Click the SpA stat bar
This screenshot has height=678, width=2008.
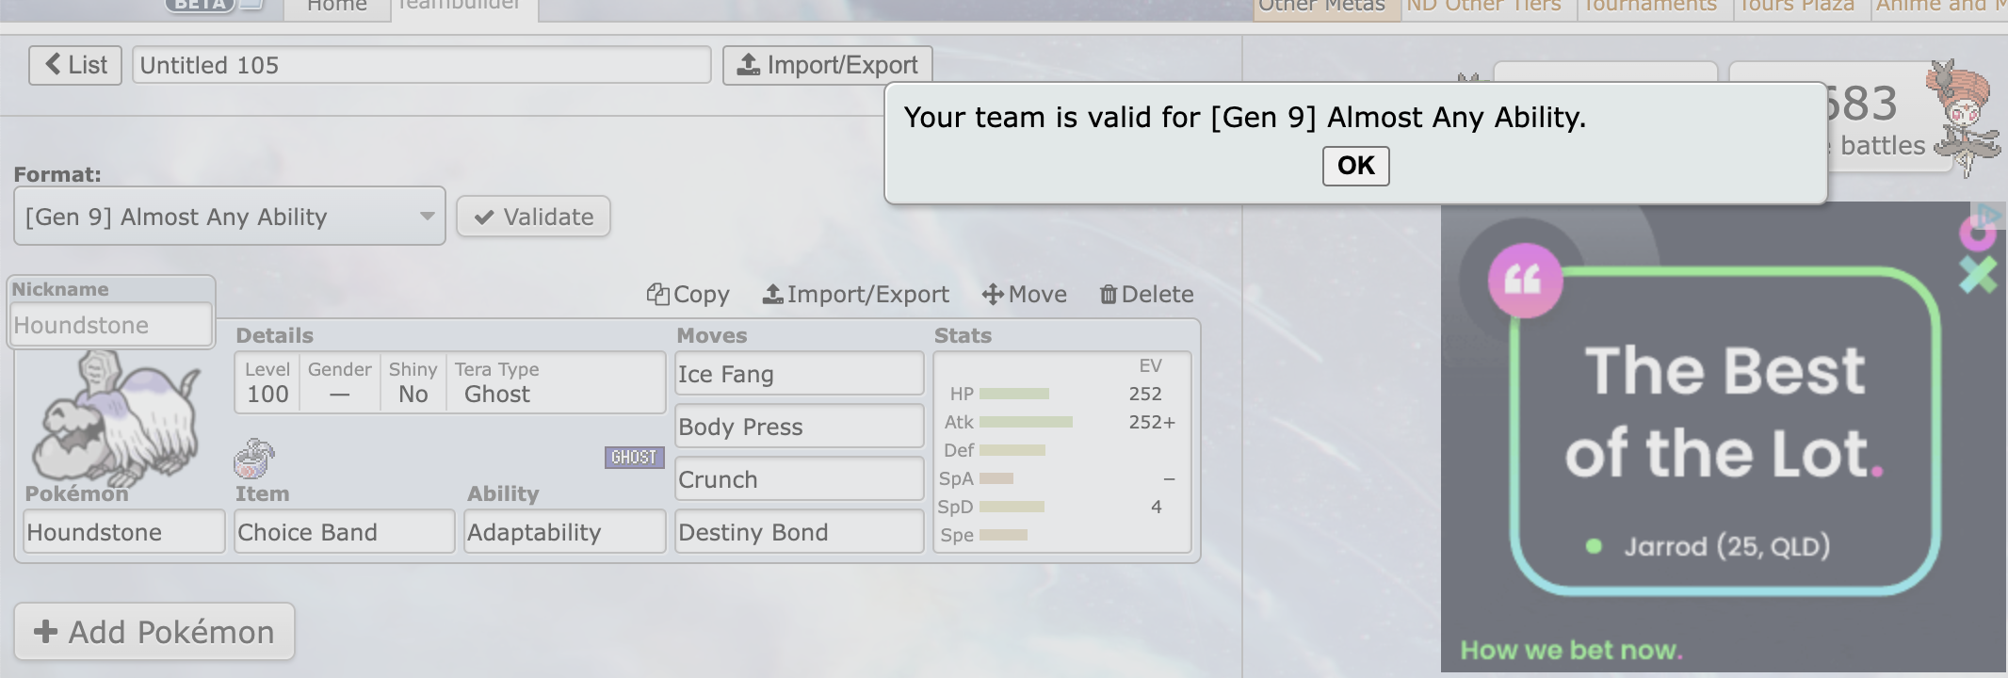tap(996, 478)
